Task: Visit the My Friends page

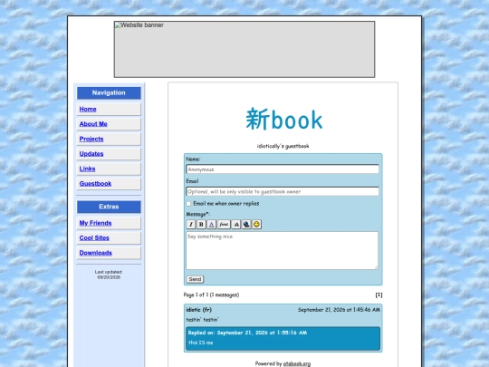Action: (95, 223)
